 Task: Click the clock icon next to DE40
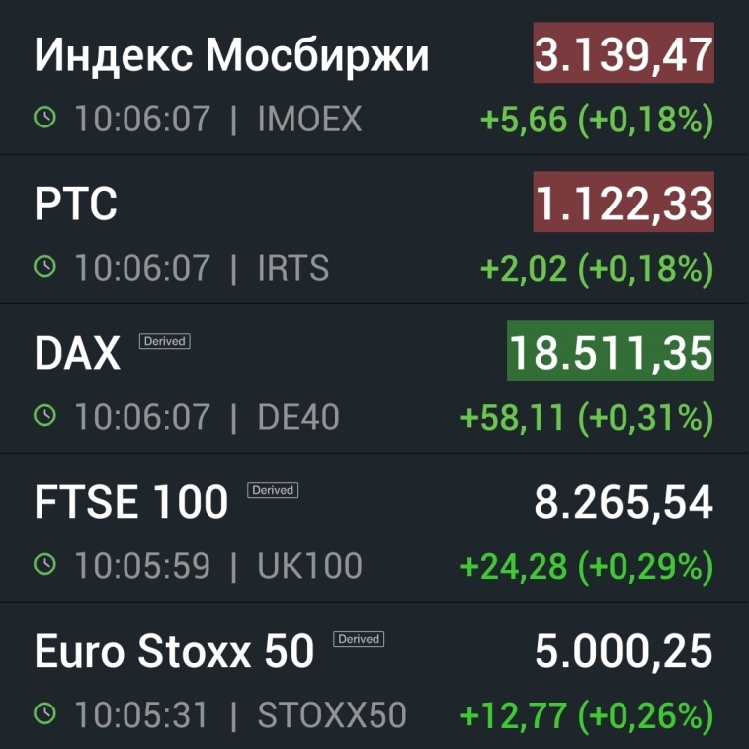(x=45, y=416)
